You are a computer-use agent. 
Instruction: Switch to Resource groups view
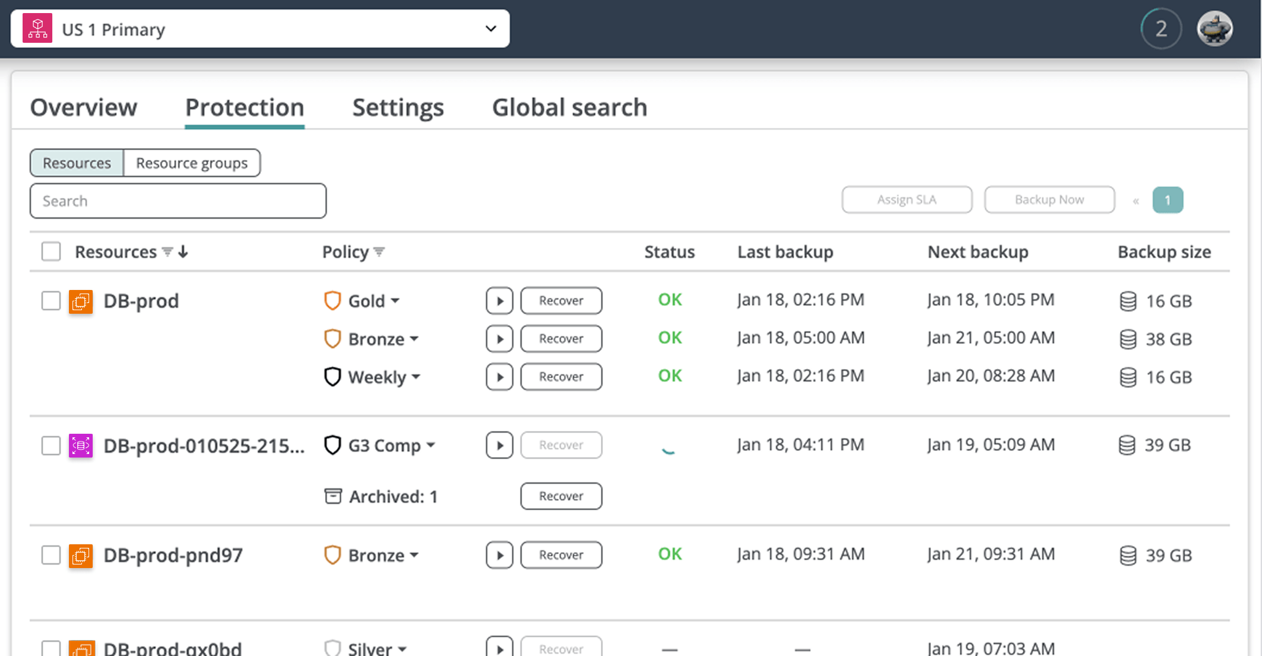191,163
